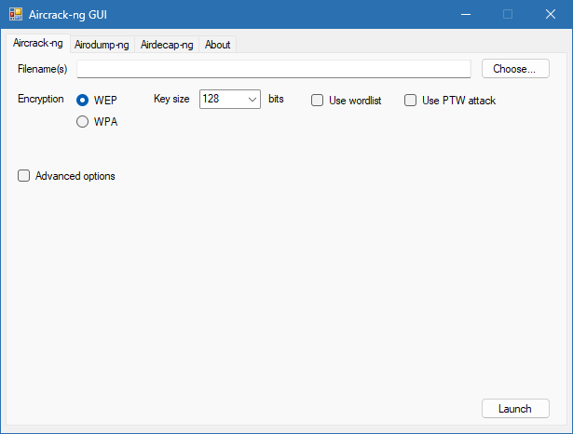The width and height of the screenshot is (573, 434).
Task: Switch to the Aircrack-ng tab
Action: [38, 43]
